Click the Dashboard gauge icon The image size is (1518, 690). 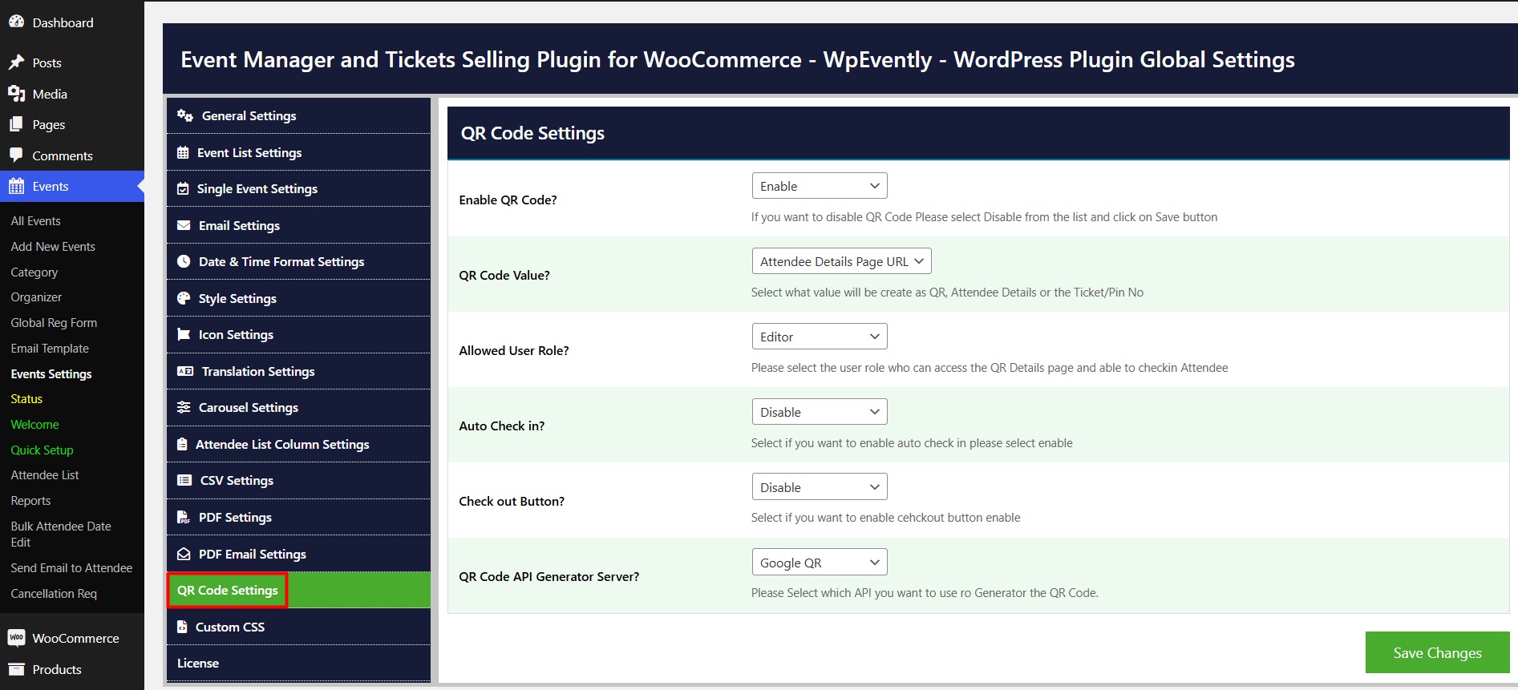[x=16, y=22]
